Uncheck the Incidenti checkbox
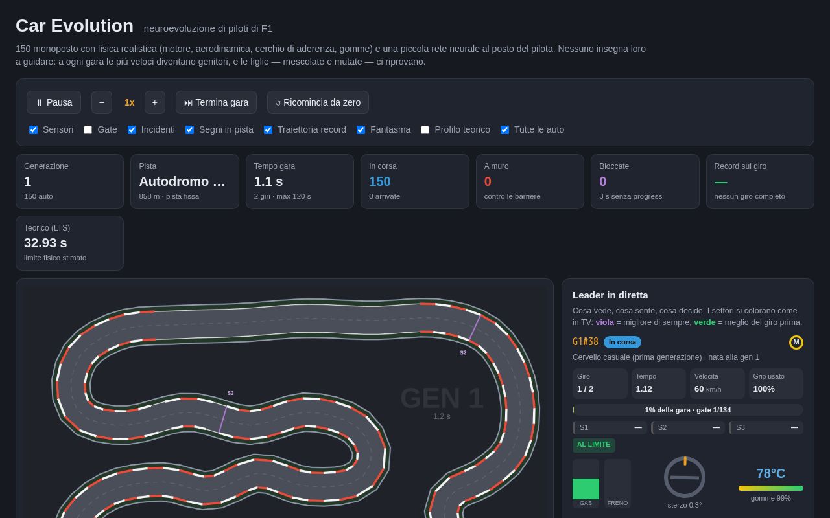The image size is (830, 518). pyautogui.click(x=132, y=129)
